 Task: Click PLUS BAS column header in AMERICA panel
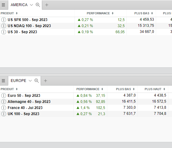[142, 13]
